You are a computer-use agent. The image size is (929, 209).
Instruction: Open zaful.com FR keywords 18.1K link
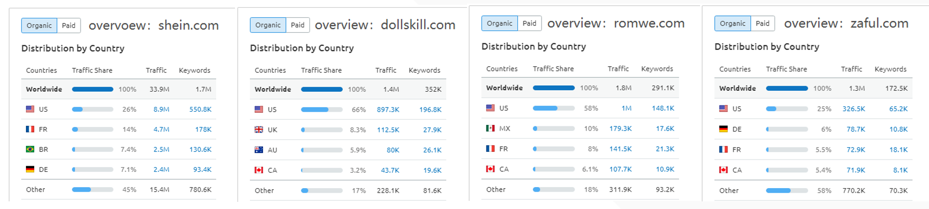click(x=898, y=149)
